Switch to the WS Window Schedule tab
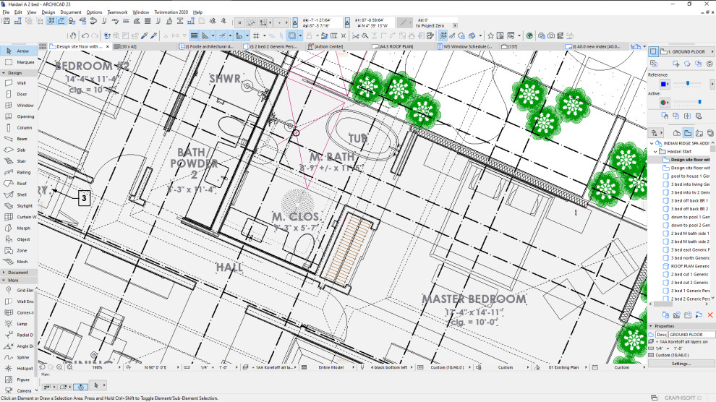Screen dimensions: 716x402 tap(467, 46)
